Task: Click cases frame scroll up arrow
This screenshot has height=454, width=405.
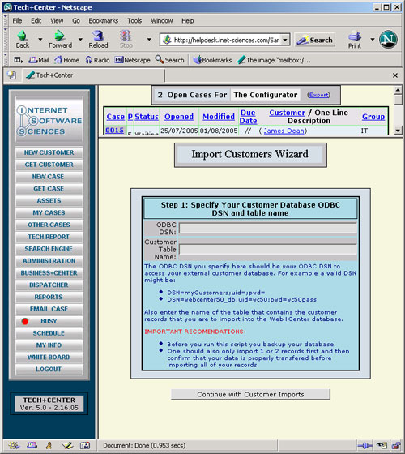Action: [398, 90]
